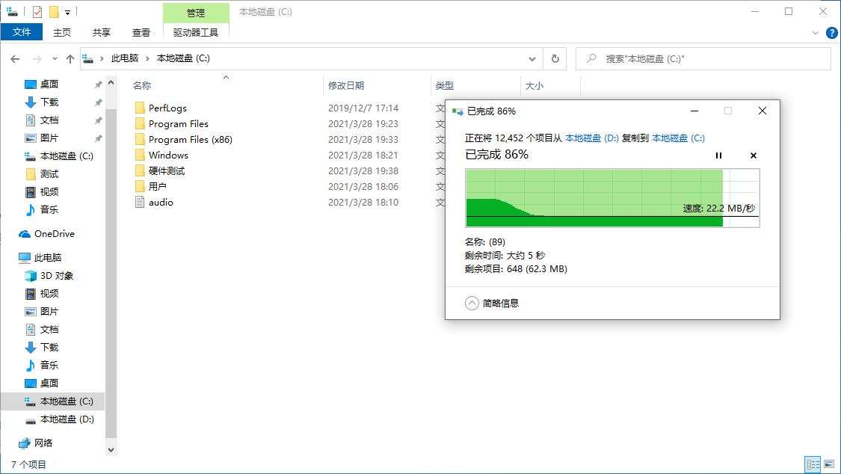This screenshot has width=841, height=474.
Task: Open the 文件 menu
Action: click(x=22, y=32)
